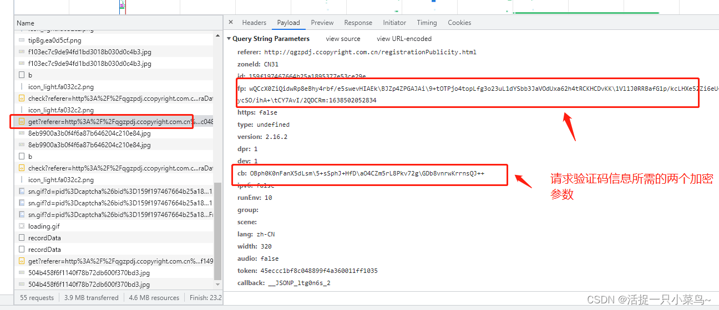
Task: Click the width 320 parameter
Action: pyautogui.click(x=255, y=246)
